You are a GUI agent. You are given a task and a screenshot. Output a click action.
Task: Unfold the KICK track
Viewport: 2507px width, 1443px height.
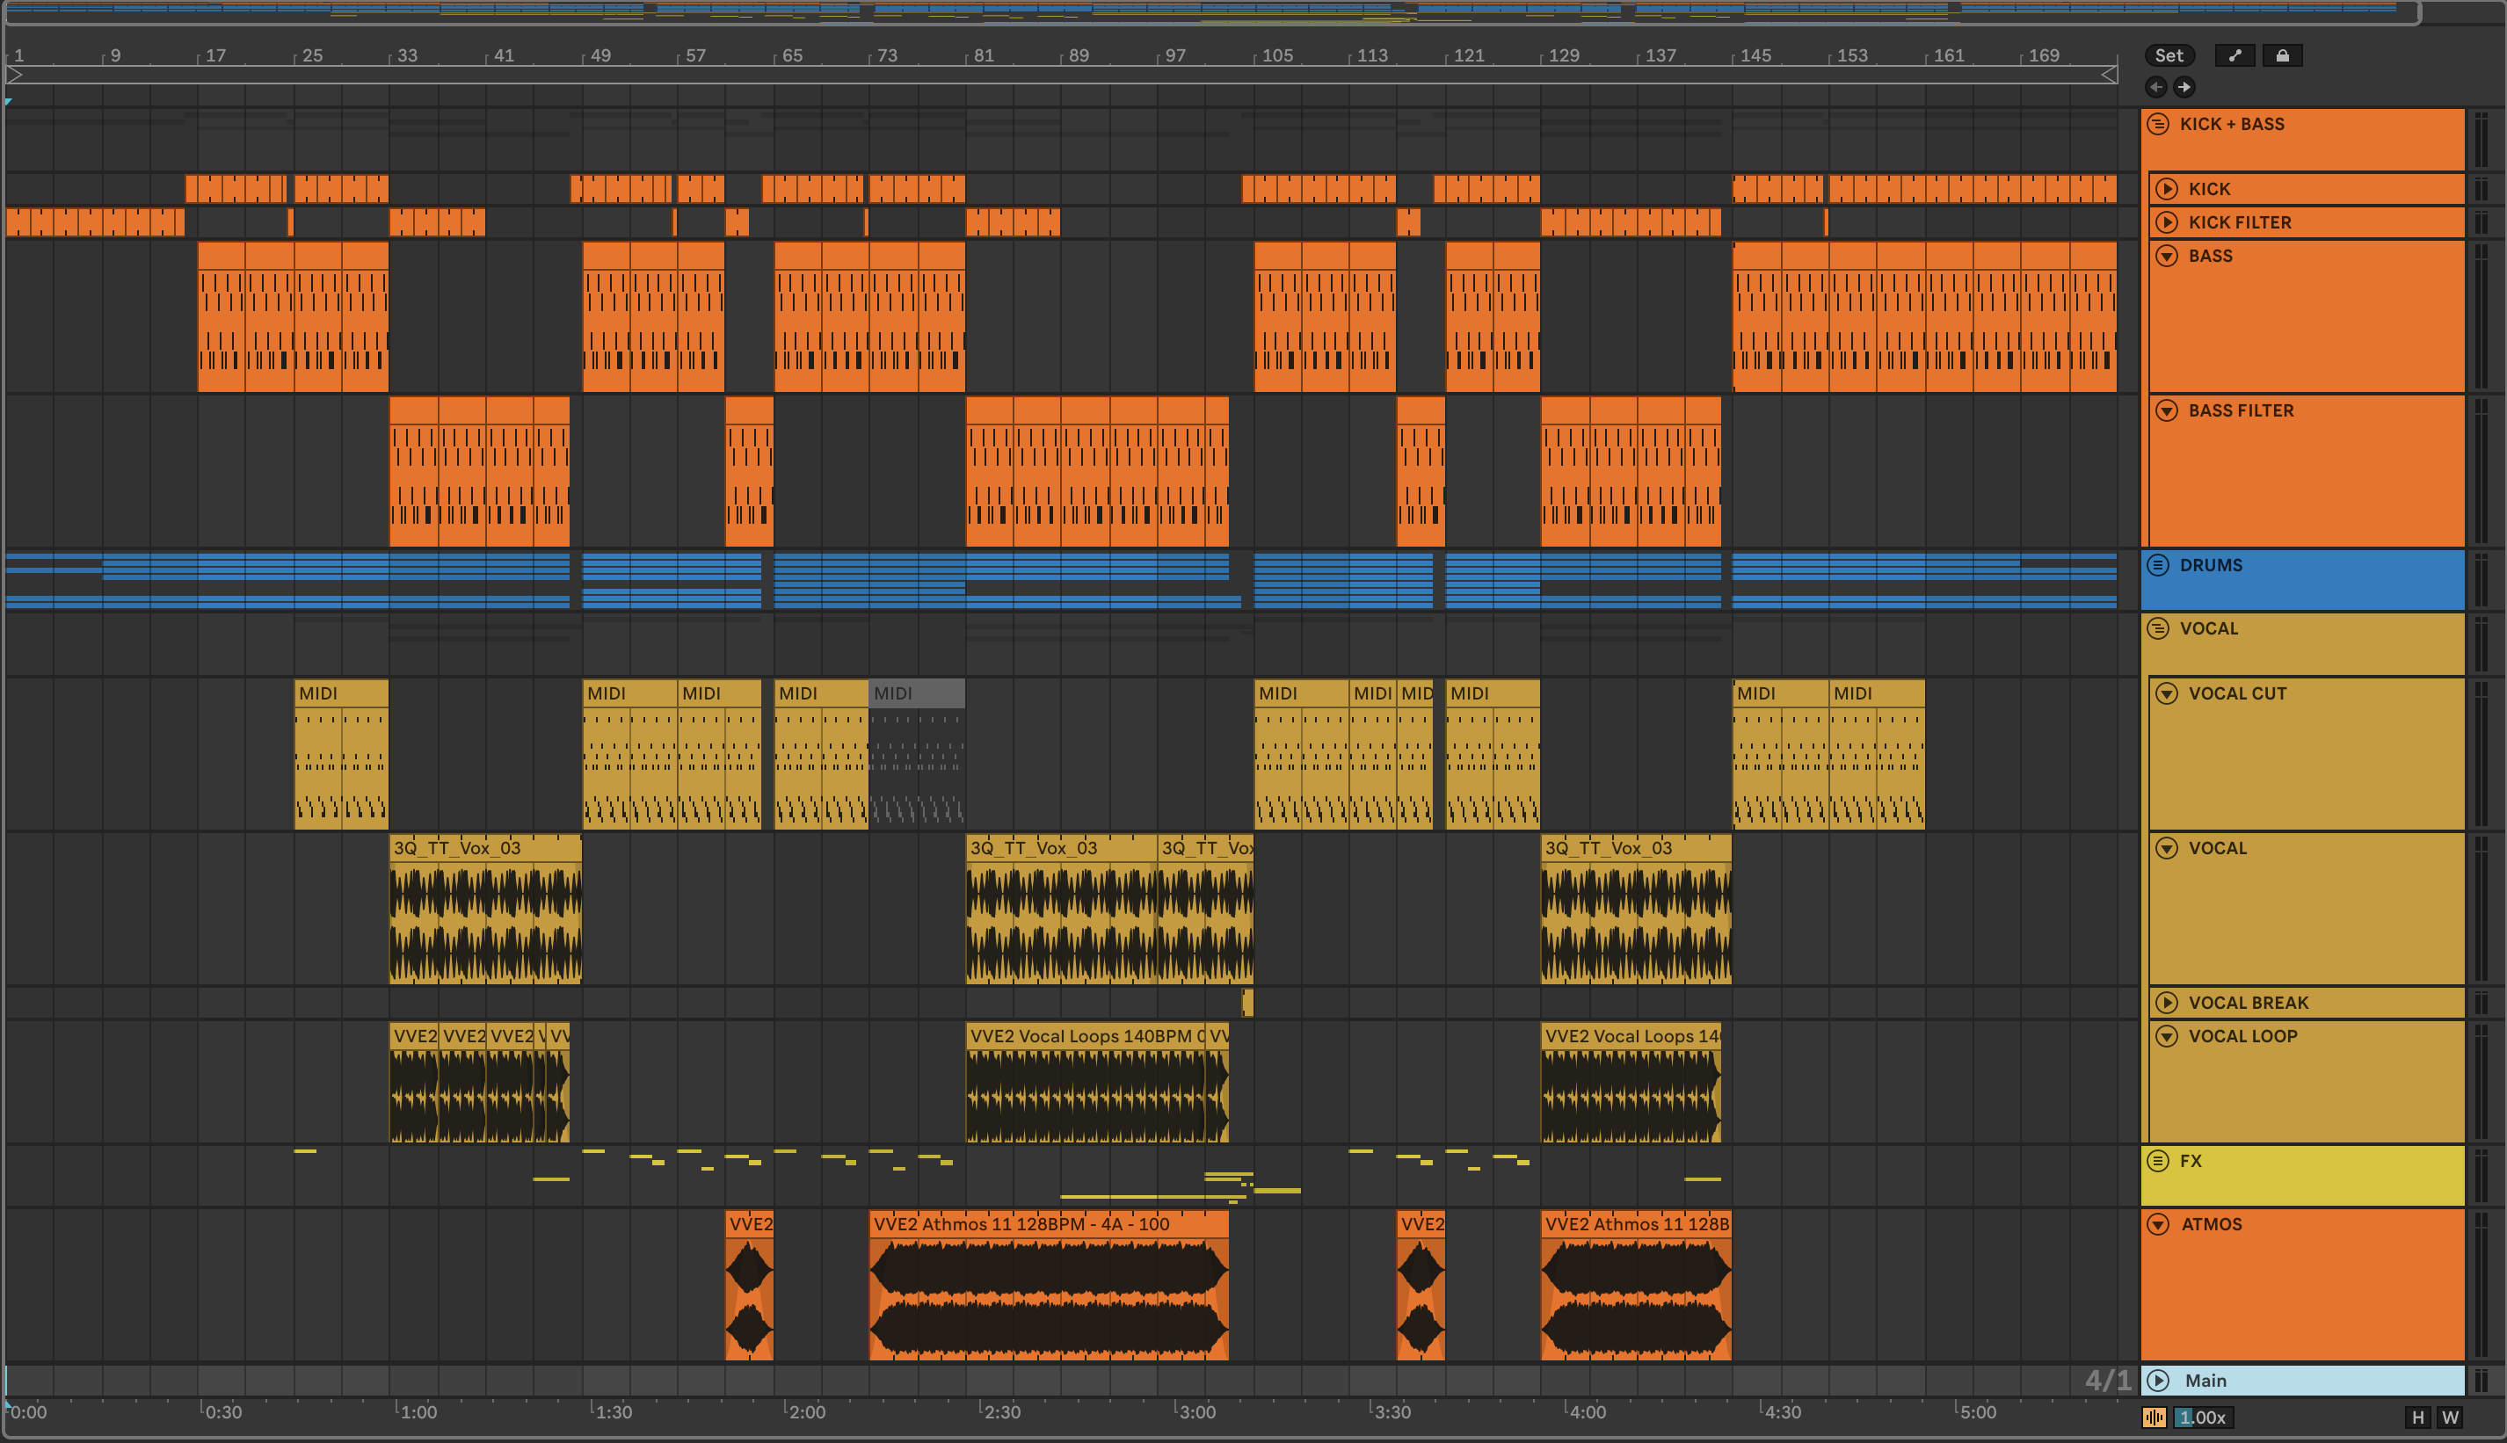(x=2167, y=188)
